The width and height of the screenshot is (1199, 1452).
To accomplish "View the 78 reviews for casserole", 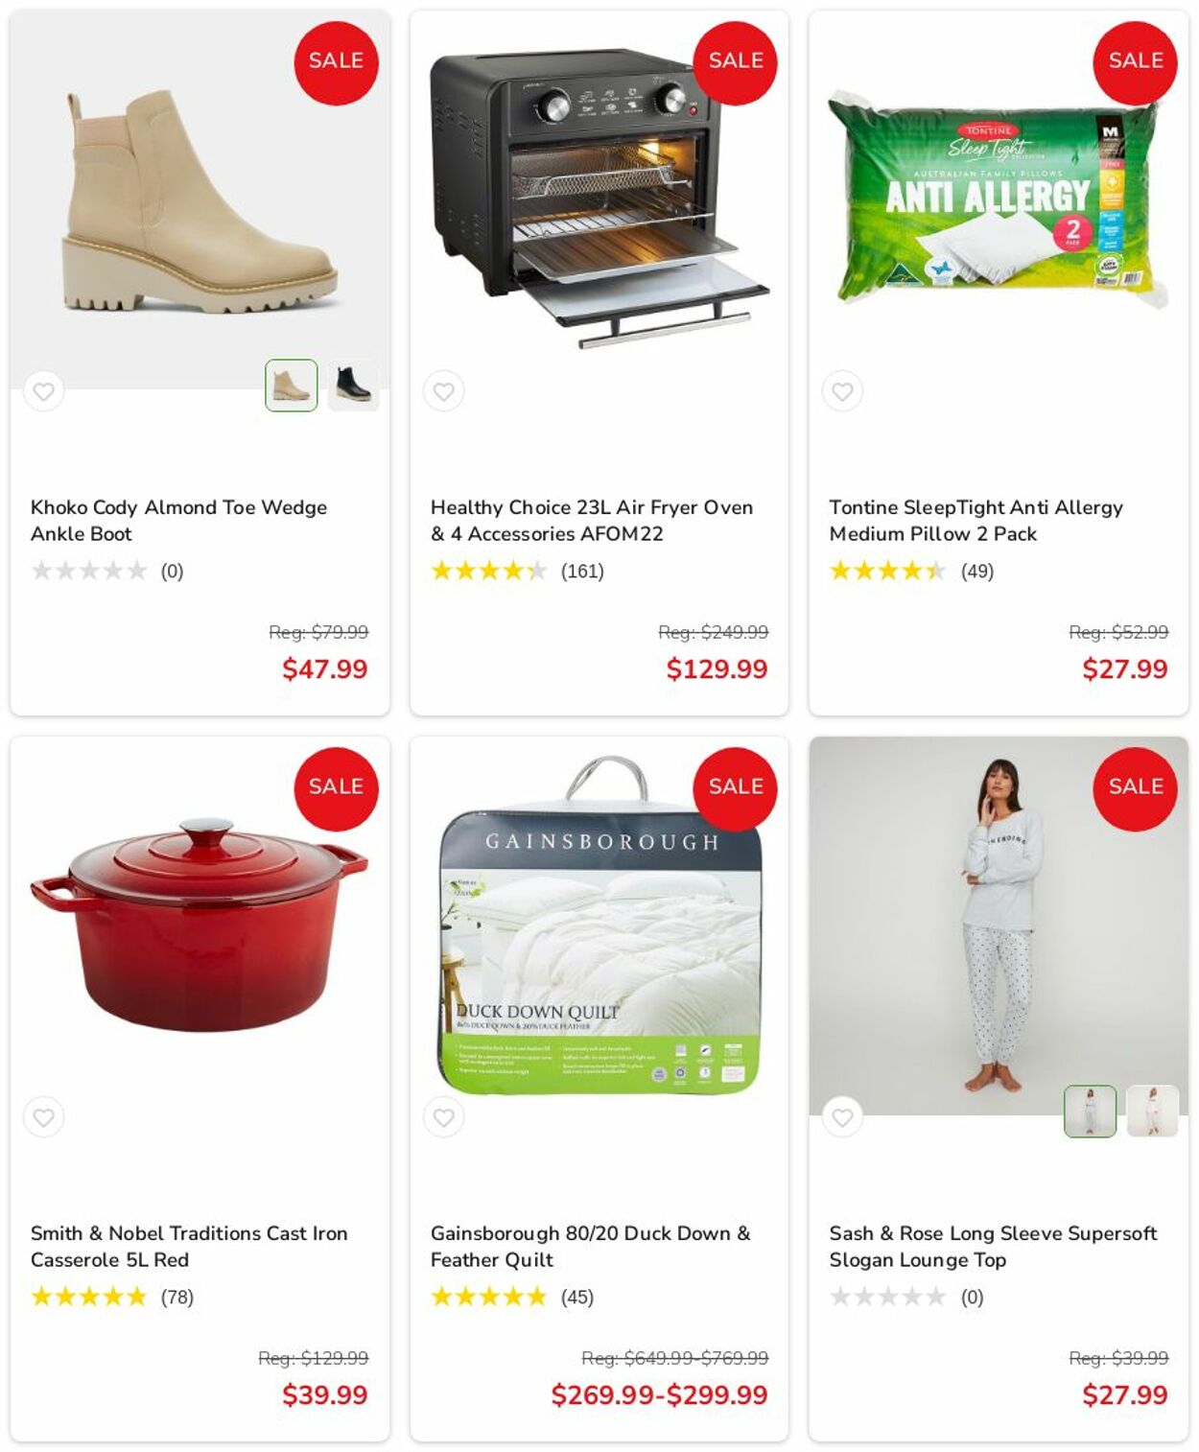I will 177,1298.
